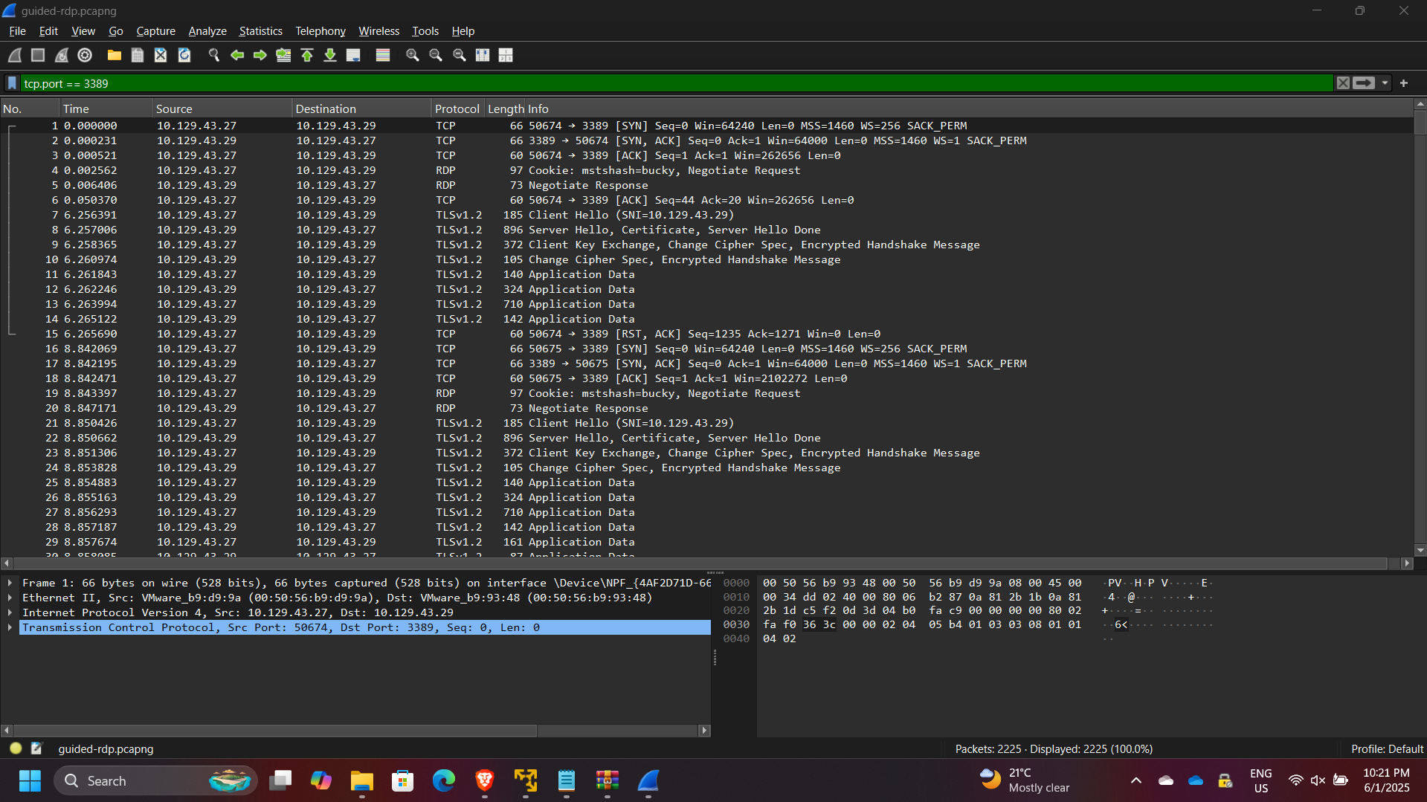Screen dimensions: 1427x802
Task: Open capture options gear icon
Action: point(85,55)
